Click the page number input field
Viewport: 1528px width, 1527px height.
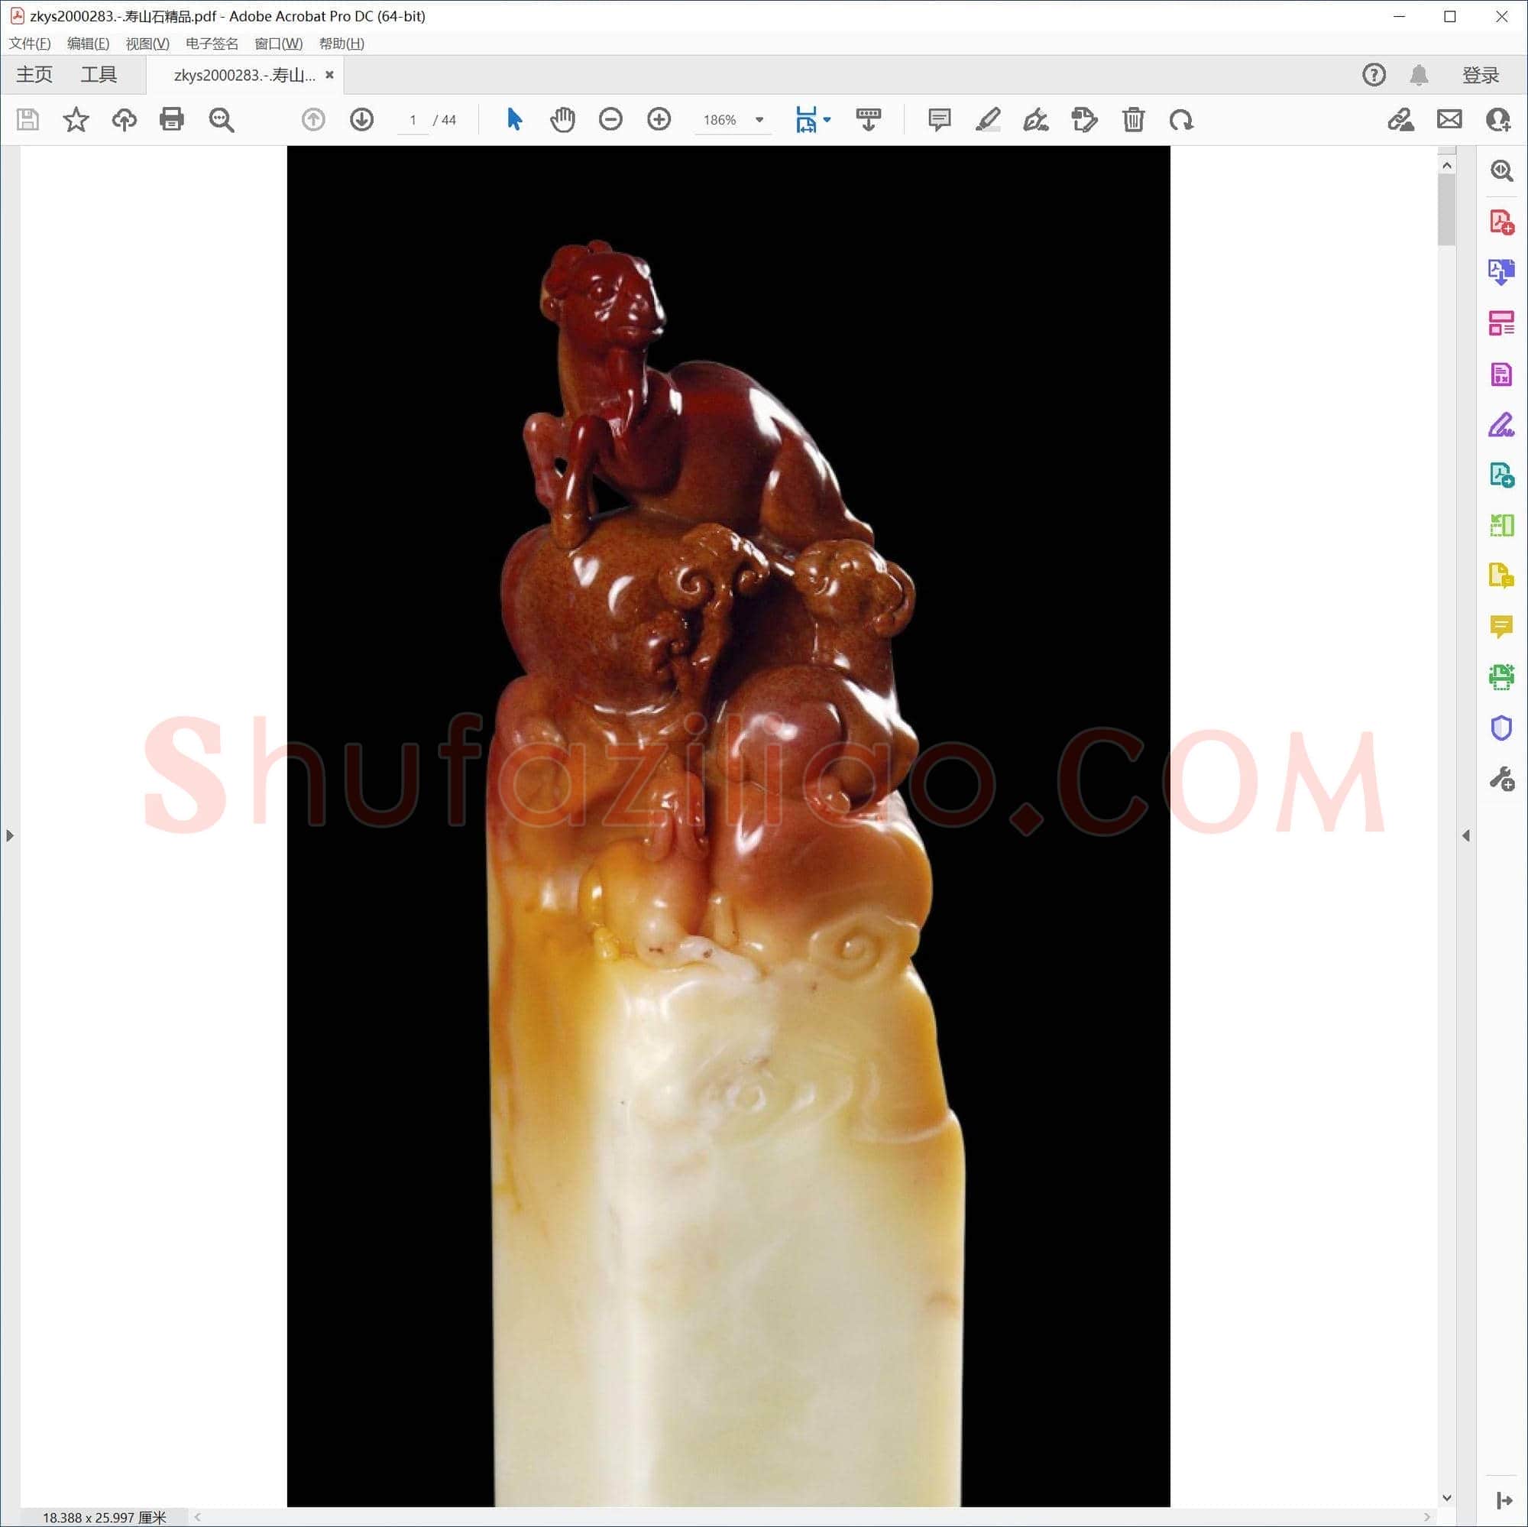[x=412, y=120]
